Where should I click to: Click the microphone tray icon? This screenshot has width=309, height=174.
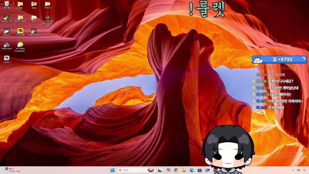coord(304,170)
